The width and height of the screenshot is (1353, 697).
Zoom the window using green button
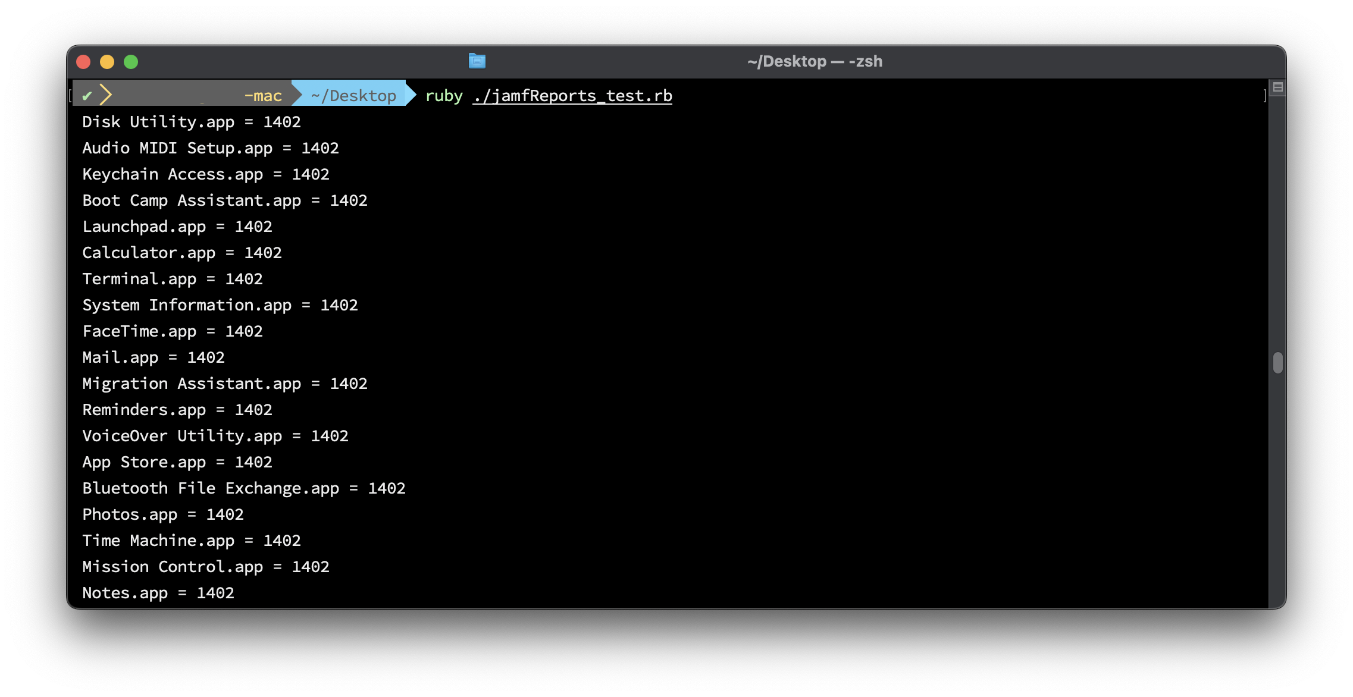coord(131,62)
